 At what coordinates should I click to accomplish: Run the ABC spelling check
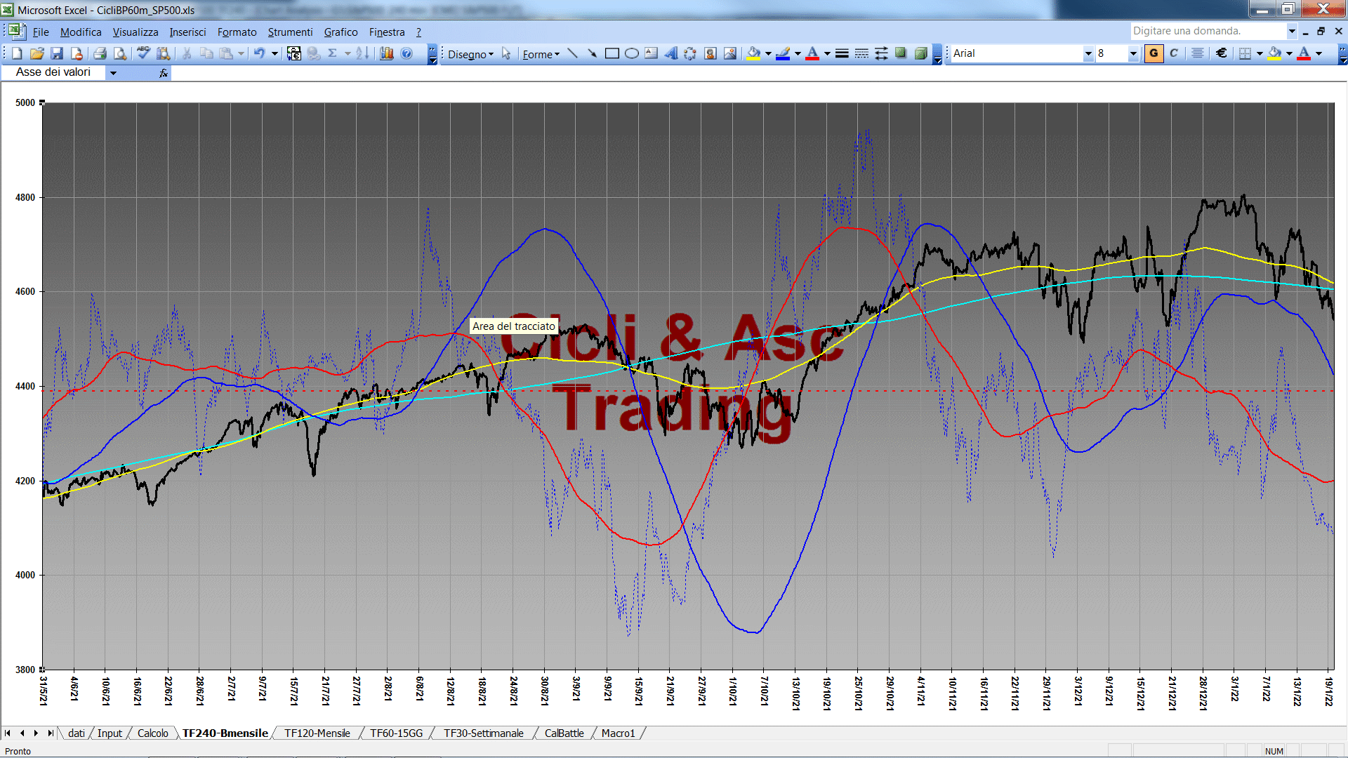(x=143, y=53)
